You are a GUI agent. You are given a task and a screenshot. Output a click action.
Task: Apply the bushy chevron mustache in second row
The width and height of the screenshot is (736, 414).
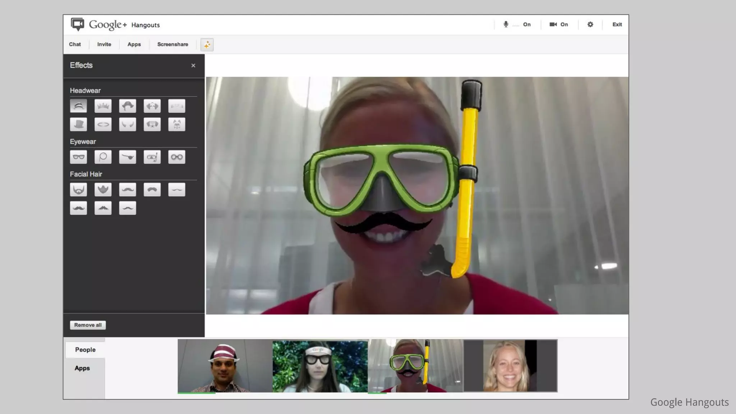pos(103,208)
